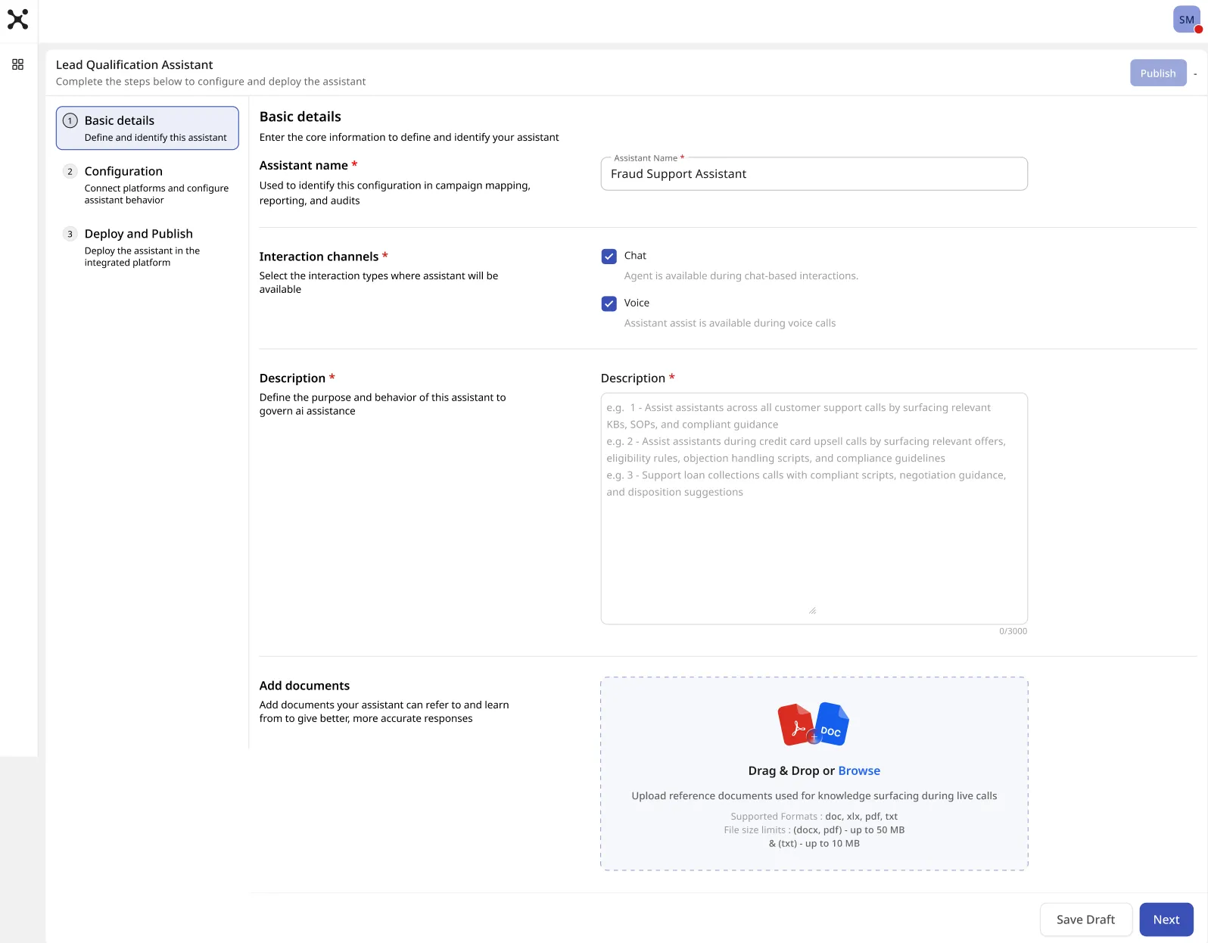The height and width of the screenshot is (943, 1208).
Task: Uncheck the Voice interaction channel
Action: pos(609,303)
